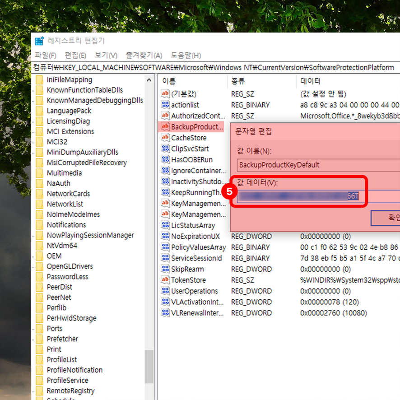Select the KnownFunctionTableDlls folder icon

(x=40, y=90)
